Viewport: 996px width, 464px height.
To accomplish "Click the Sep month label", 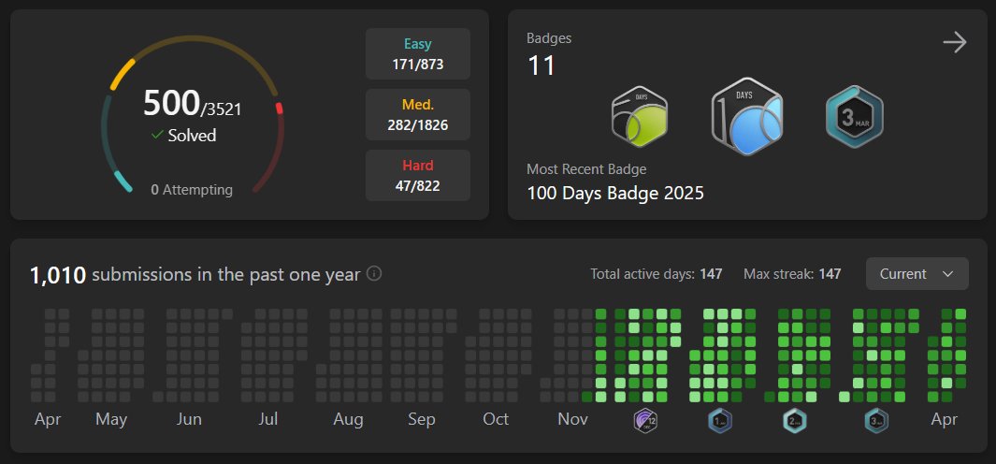I will coord(421,419).
